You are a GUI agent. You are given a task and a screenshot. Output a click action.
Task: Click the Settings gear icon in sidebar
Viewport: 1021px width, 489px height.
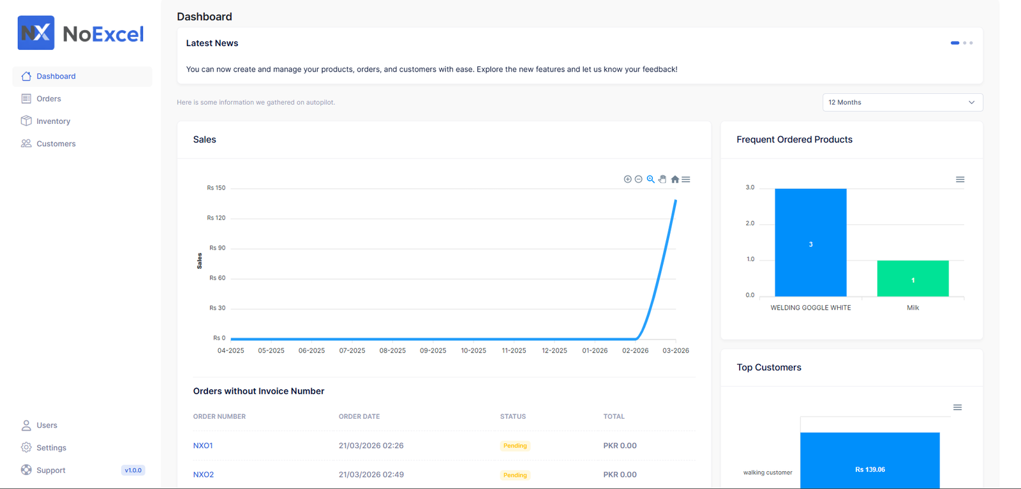click(26, 448)
